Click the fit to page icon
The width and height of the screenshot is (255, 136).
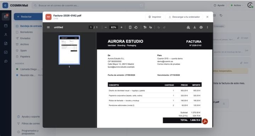click(130, 27)
